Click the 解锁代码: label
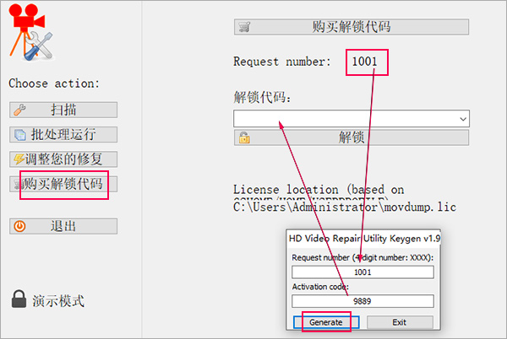The image size is (507, 339). pos(262,97)
